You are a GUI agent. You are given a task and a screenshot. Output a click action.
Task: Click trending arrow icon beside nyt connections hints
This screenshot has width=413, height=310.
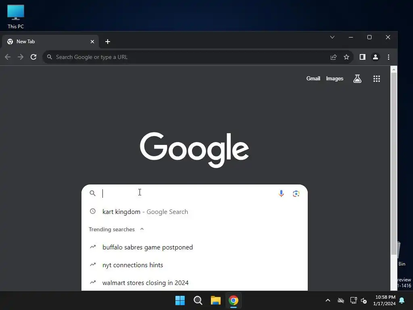pos(93,264)
